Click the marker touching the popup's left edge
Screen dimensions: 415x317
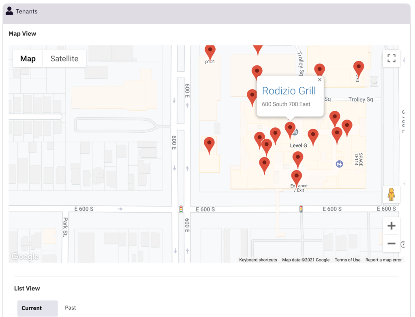pyautogui.click(x=252, y=97)
